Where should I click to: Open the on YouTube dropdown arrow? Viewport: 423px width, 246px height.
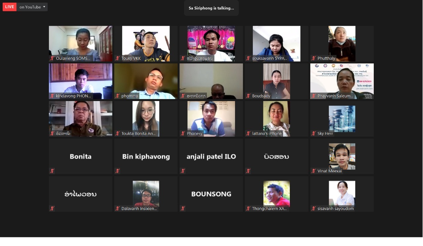(x=44, y=7)
